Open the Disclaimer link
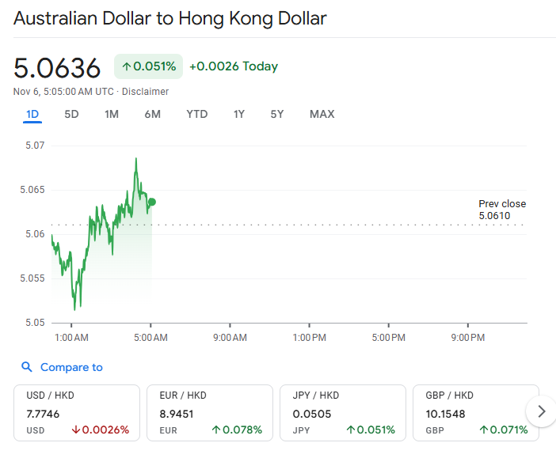This screenshot has width=556, height=458. (145, 92)
